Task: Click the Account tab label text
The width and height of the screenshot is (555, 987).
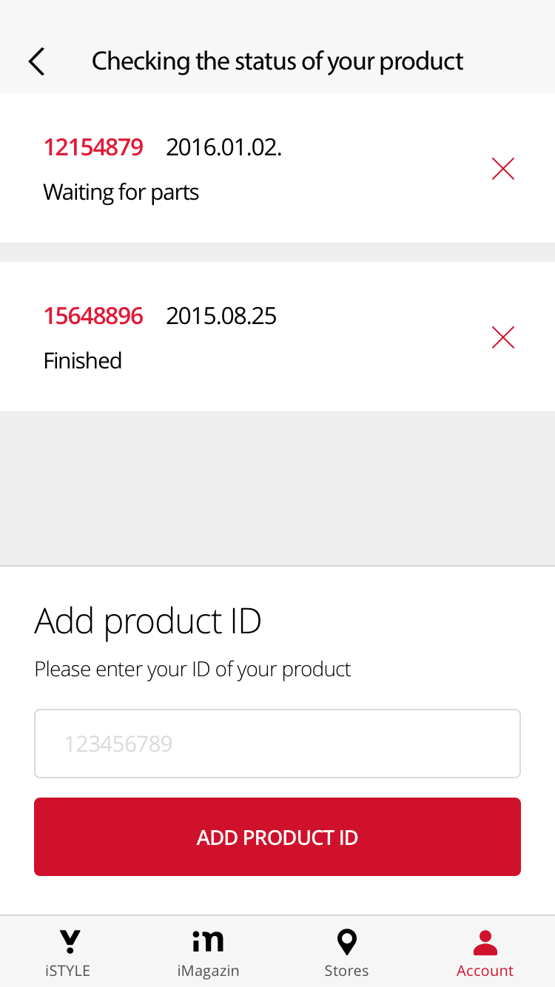Action: [485, 971]
